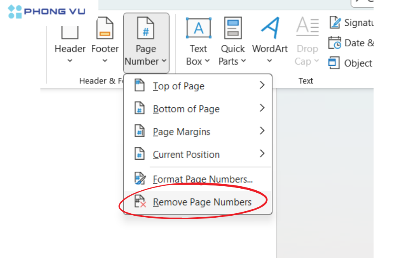Click the Footer icon
Image resolution: width=414 pixels, height=258 pixels.
coord(104,28)
